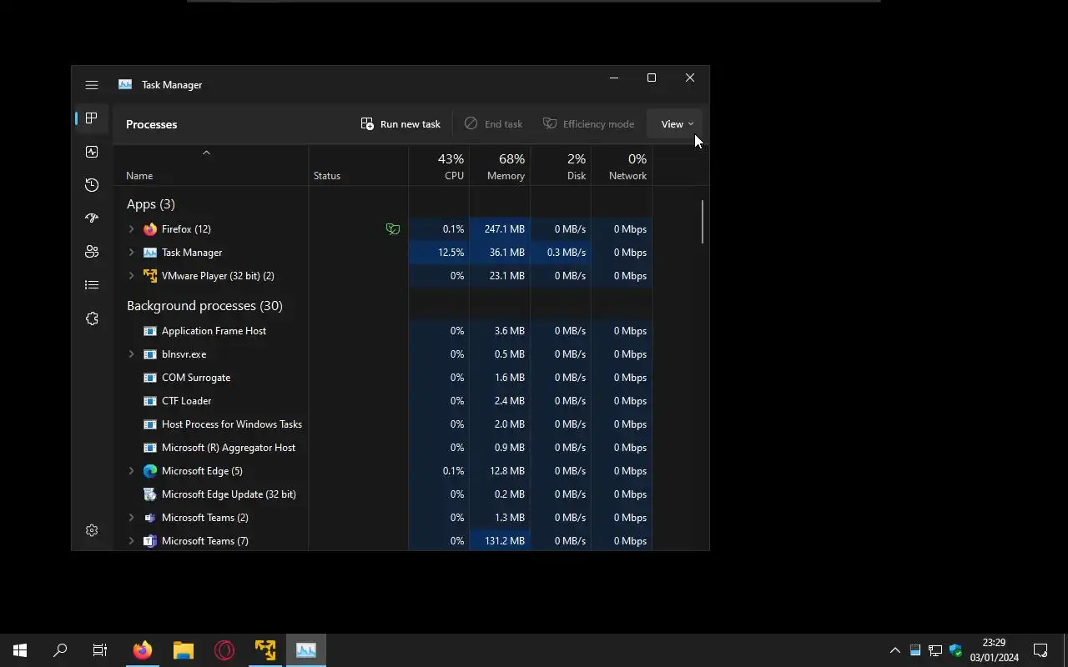Sort processes by Memory column
The image size is (1068, 667).
tap(500, 167)
